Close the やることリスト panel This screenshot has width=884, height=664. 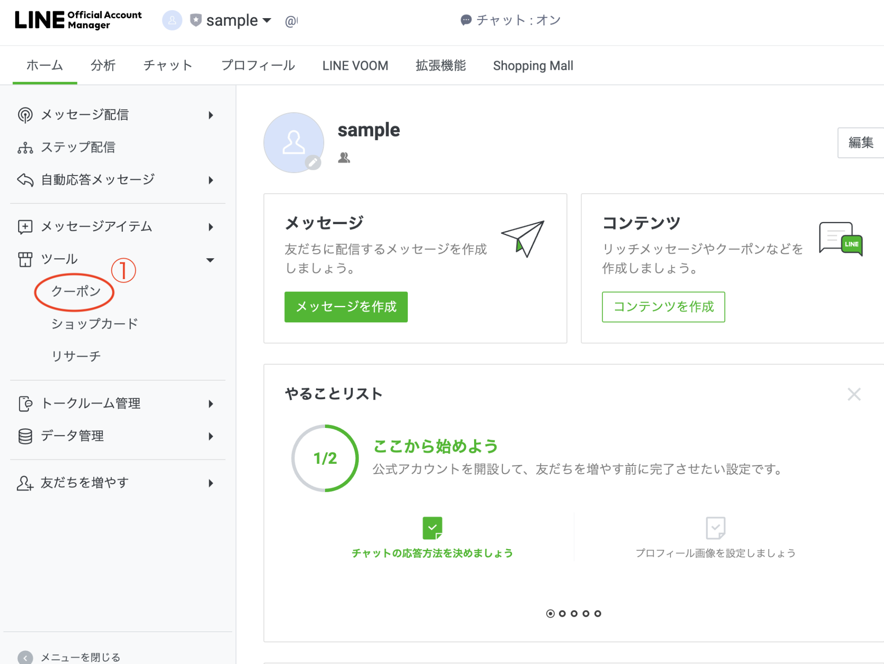pyautogui.click(x=854, y=394)
